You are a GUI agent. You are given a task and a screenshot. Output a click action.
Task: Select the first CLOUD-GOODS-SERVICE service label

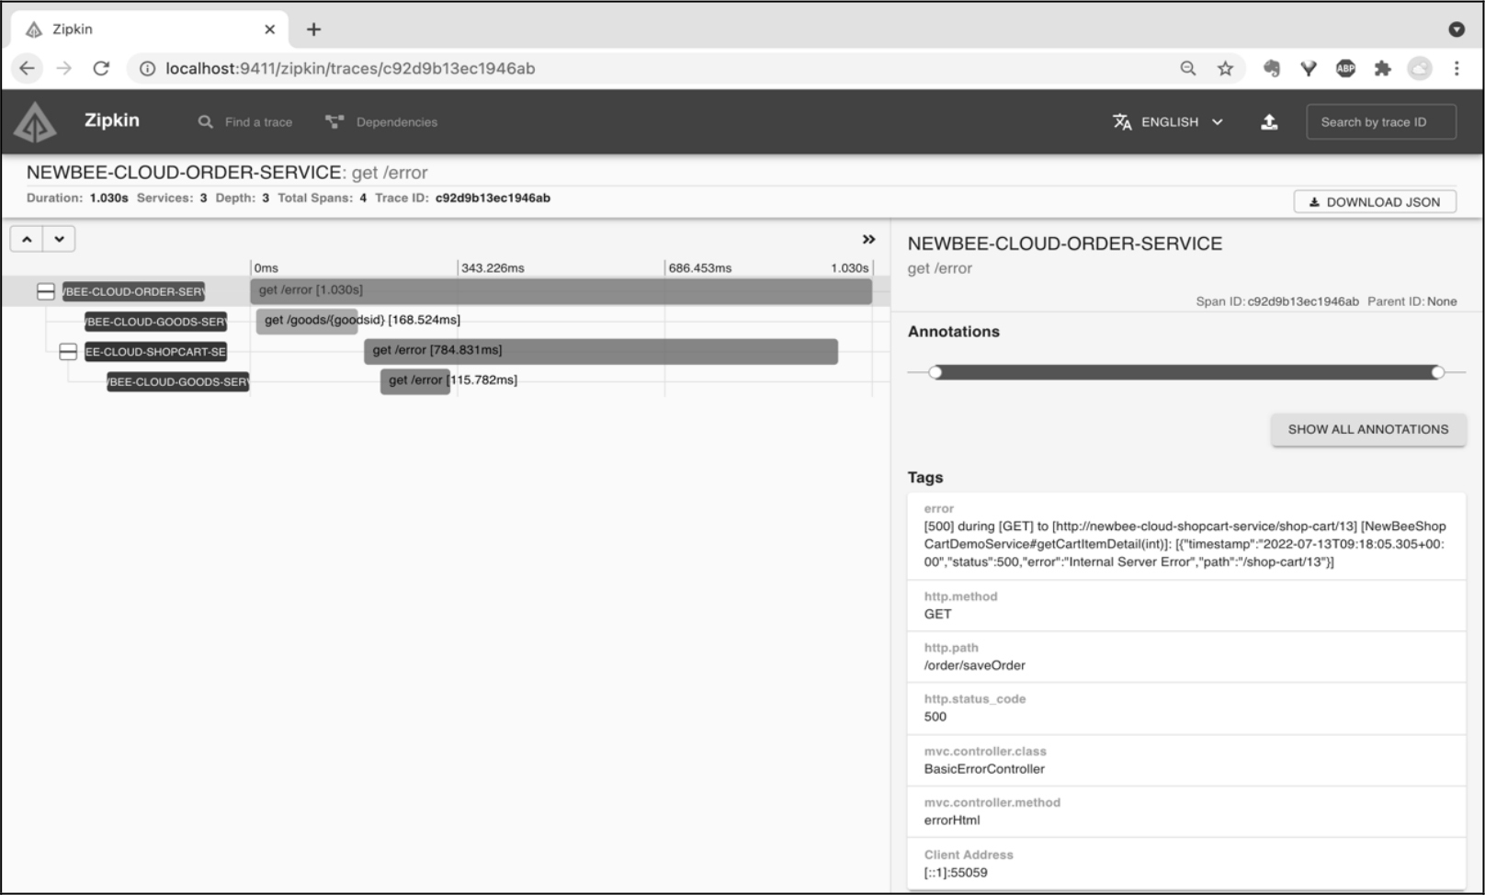(155, 322)
